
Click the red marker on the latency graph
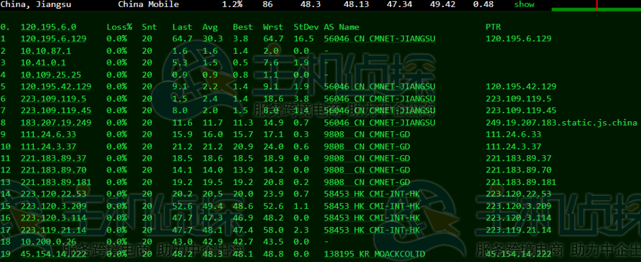coord(597,5)
